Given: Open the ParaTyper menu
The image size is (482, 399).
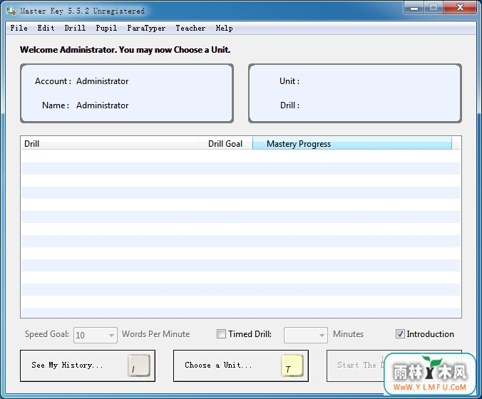Looking at the screenshot, I should 146,28.
